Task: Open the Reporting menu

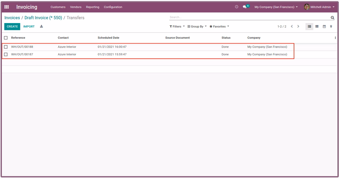Action: 92,7
